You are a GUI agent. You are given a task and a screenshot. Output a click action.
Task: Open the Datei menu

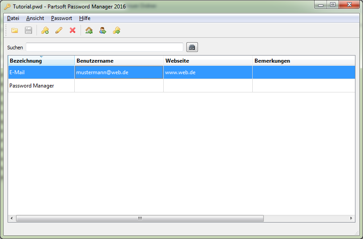click(x=13, y=18)
